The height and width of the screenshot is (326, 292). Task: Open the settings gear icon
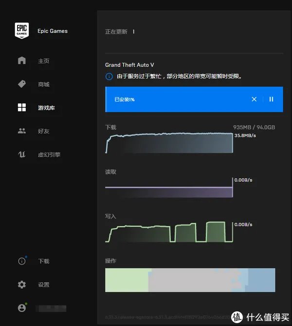click(22, 285)
